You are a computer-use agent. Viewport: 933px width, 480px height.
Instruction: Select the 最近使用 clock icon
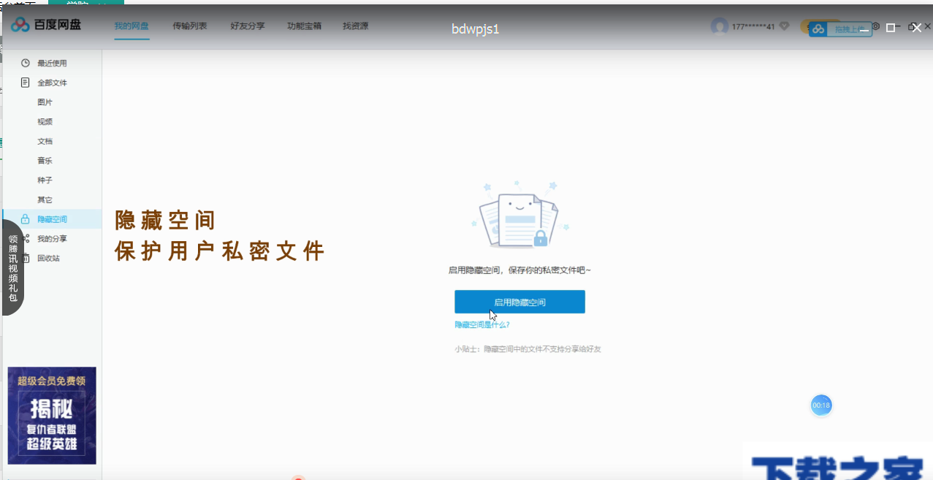[x=24, y=63]
